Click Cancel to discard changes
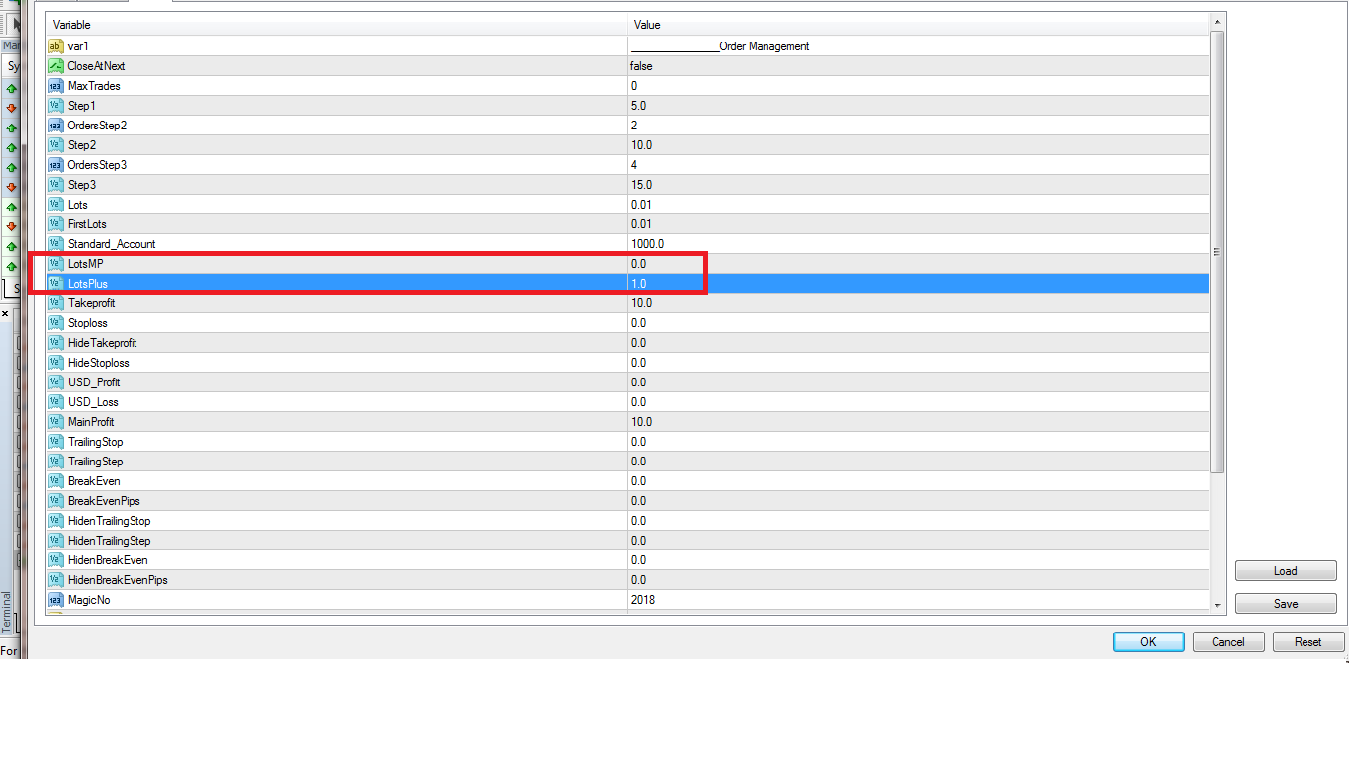 (x=1228, y=642)
